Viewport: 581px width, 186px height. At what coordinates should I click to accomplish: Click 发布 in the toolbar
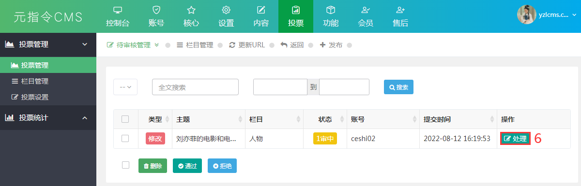click(x=331, y=45)
